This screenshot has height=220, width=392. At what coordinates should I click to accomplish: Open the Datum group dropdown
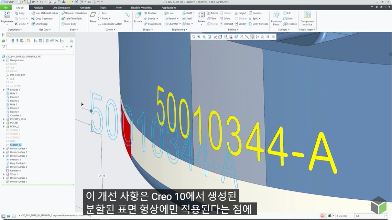coord(110,30)
